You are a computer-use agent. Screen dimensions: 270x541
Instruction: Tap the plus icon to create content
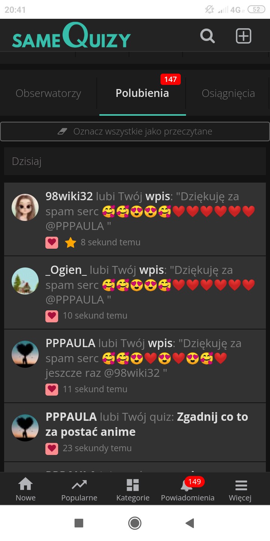click(x=243, y=36)
